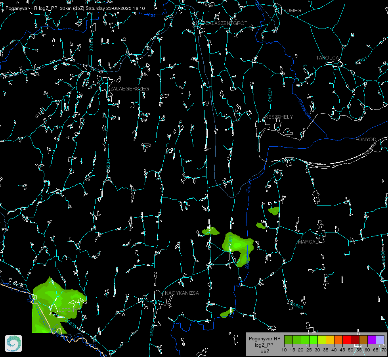Click the legend scale value 40
388x357 pixels.
(334, 350)
